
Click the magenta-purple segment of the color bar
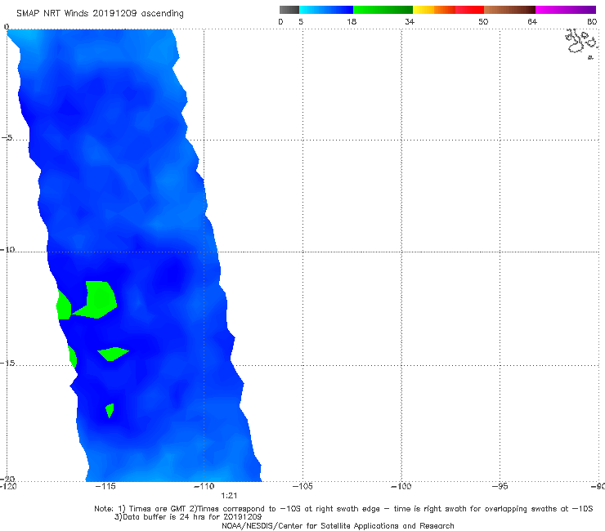pos(566,10)
